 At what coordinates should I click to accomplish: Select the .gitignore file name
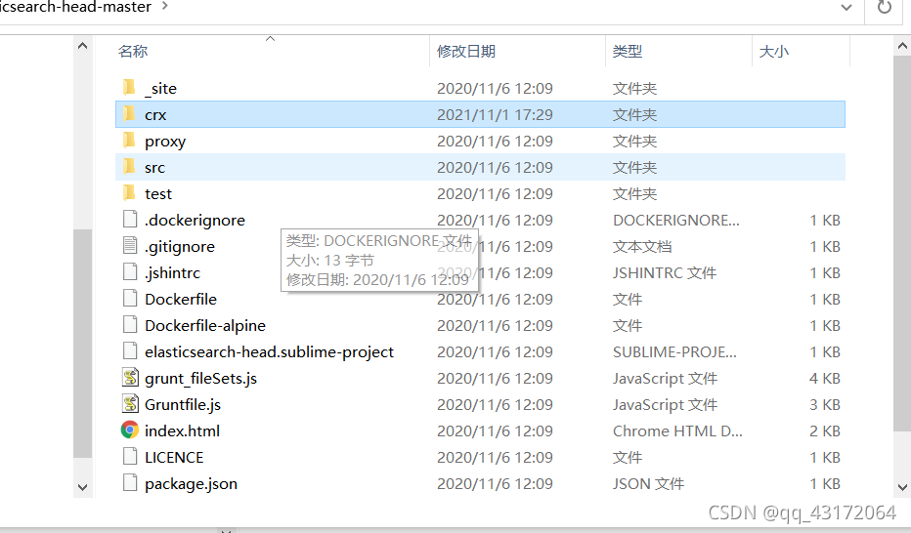pos(180,247)
